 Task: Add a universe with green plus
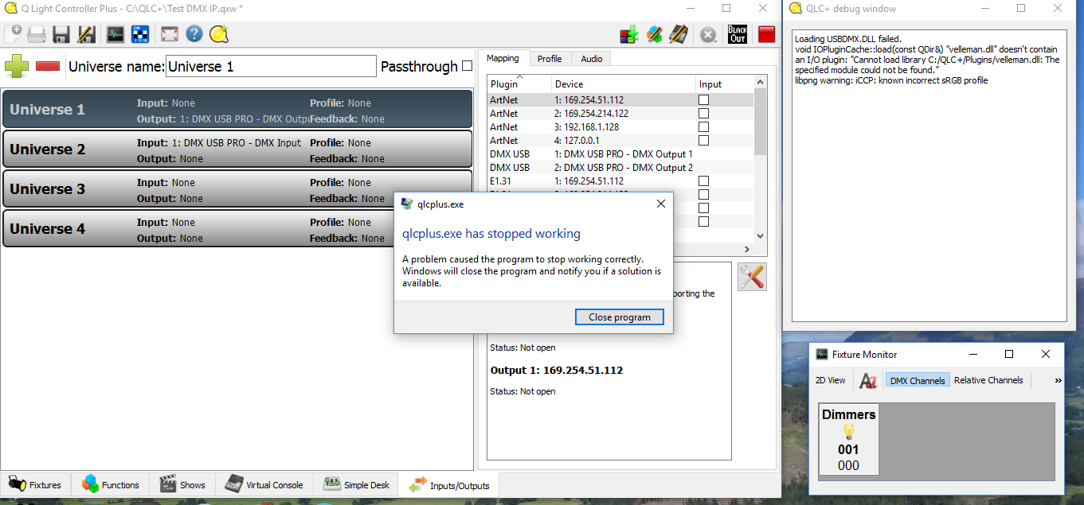click(x=17, y=65)
